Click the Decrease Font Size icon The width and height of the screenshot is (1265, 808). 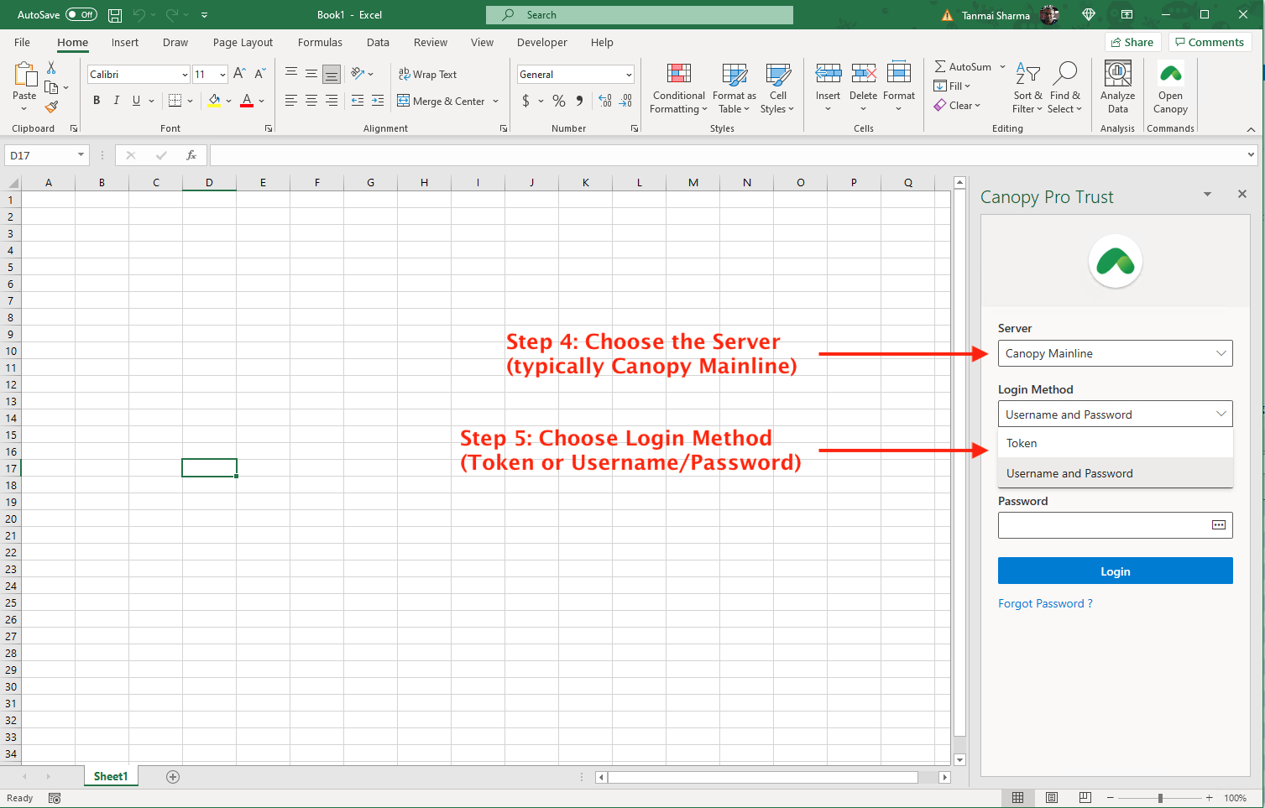(260, 74)
